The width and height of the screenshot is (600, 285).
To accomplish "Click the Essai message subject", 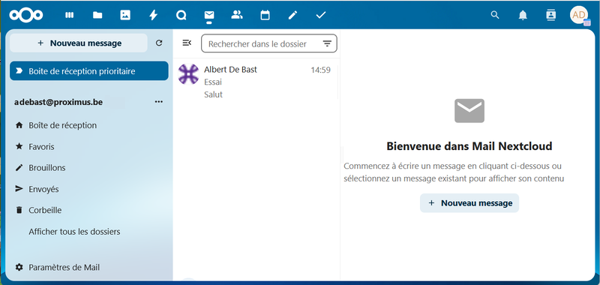I will [x=213, y=82].
